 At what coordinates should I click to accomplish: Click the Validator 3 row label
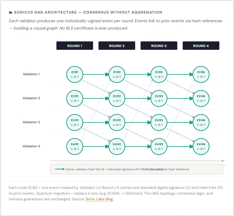click(31, 122)
